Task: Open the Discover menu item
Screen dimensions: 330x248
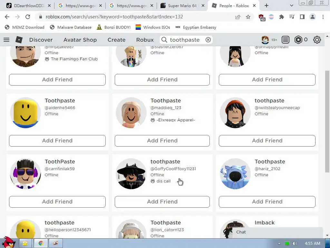Action: coord(41,40)
